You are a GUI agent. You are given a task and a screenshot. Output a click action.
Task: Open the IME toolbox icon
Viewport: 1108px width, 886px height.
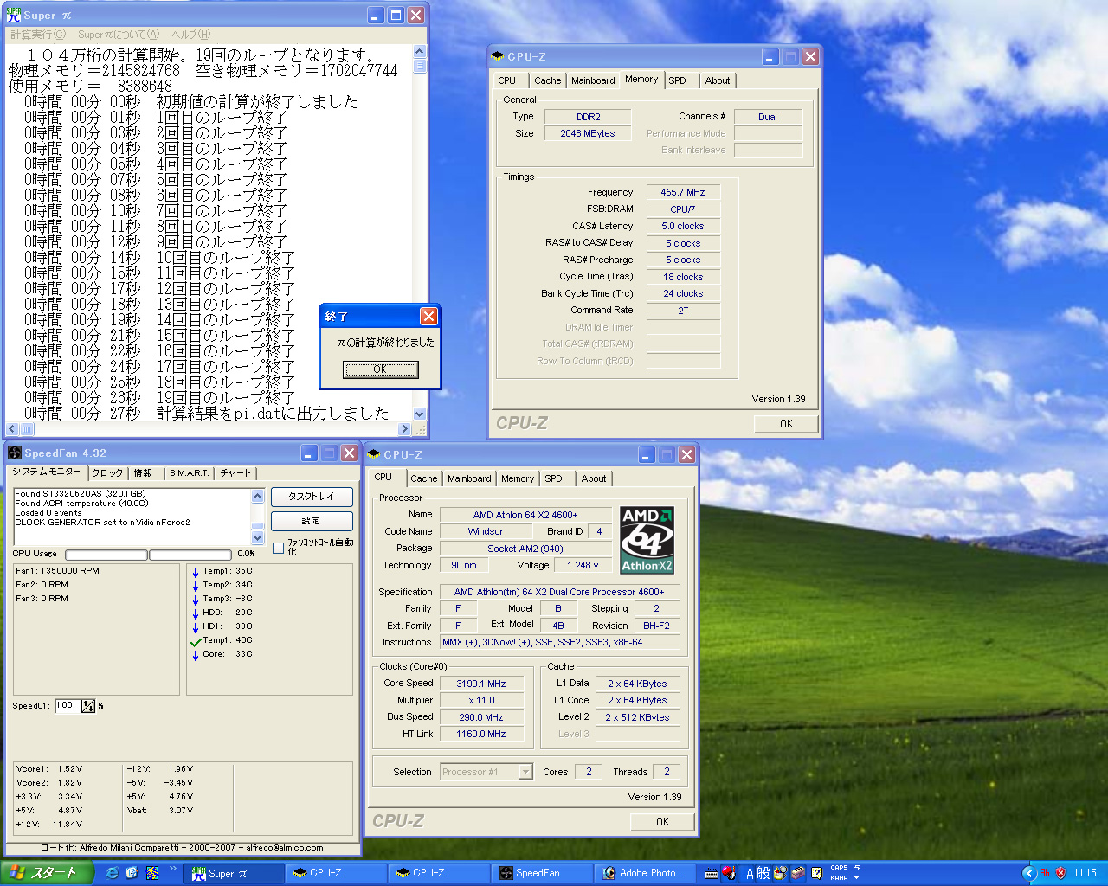pos(797,873)
